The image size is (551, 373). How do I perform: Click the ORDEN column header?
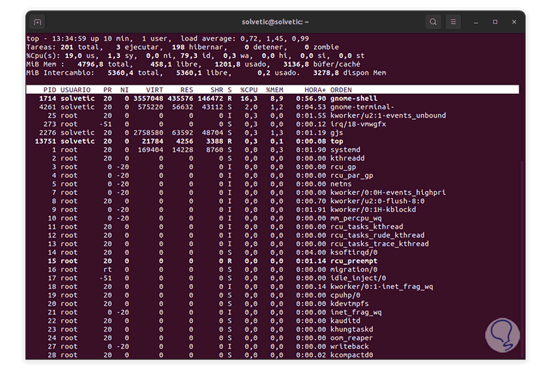(x=341, y=90)
